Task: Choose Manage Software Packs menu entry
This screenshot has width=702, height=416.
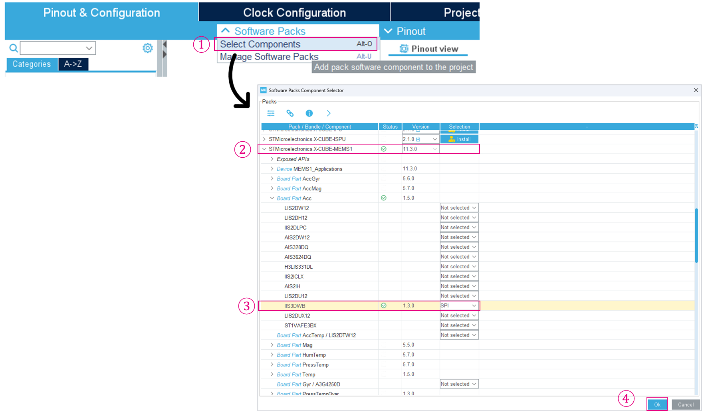Action: click(x=296, y=57)
